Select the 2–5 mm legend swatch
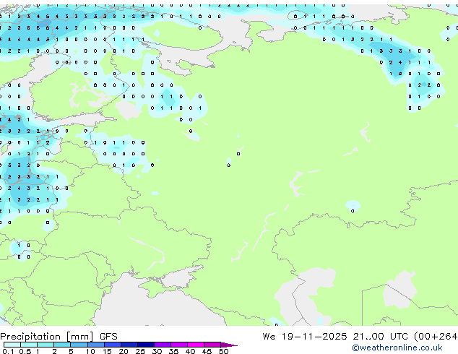The width and height of the screenshot is (458, 354). coord(62,345)
